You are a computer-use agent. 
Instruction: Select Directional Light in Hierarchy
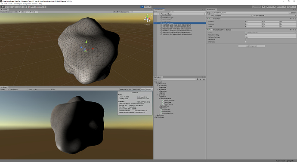tap(167, 18)
